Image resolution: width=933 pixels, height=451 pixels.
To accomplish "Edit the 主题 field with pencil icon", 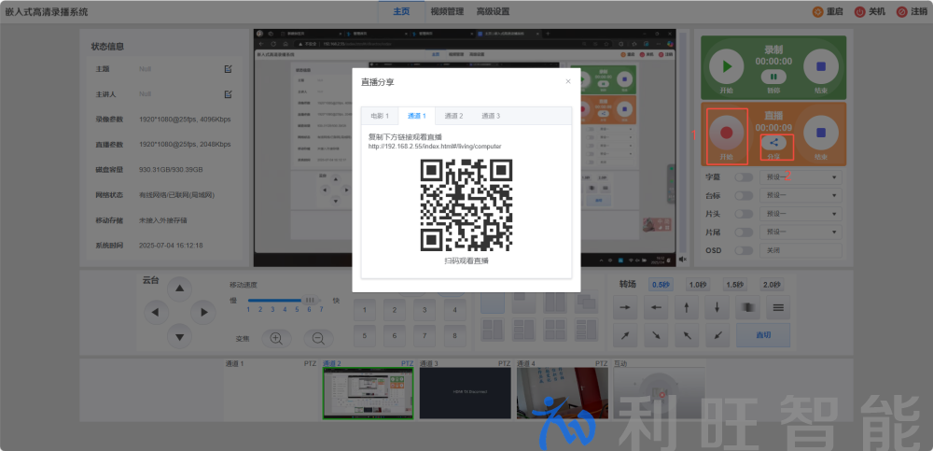I will click(x=228, y=69).
